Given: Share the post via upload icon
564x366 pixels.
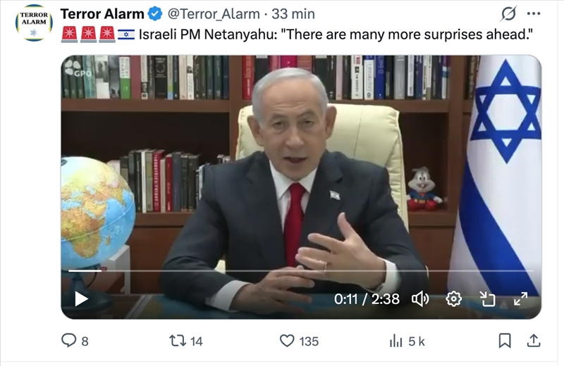Looking at the screenshot, I should point(534,341).
